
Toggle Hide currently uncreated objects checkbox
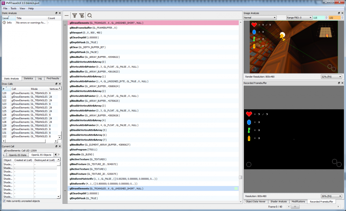4,201
